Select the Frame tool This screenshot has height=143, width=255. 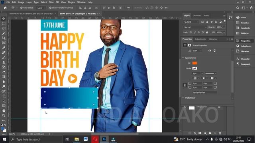(4, 43)
